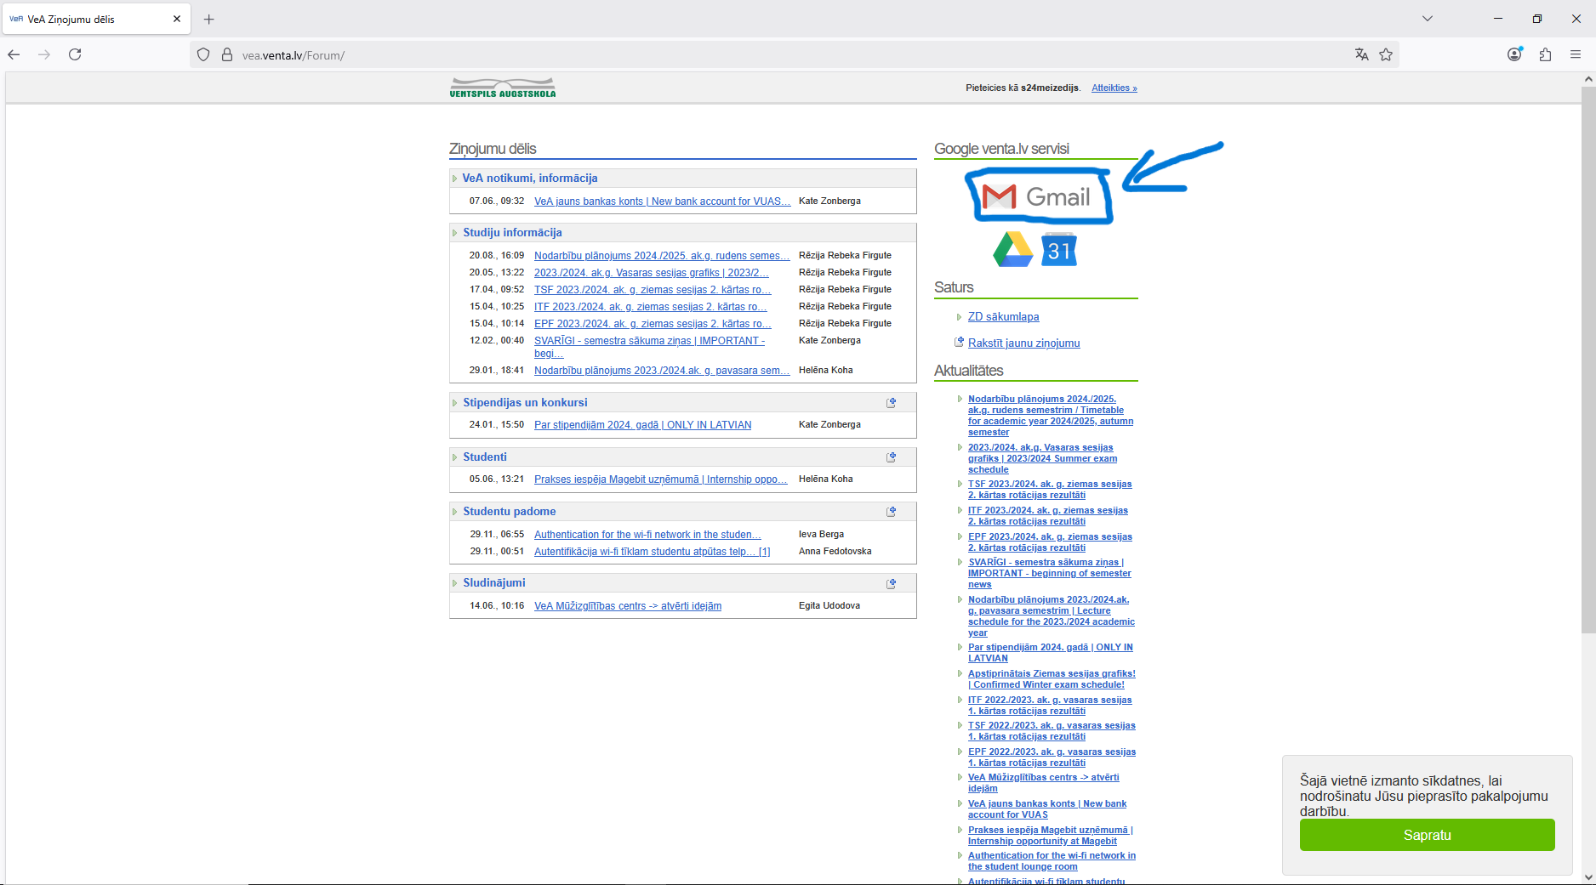The width and height of the screenshot is (1596, 885).
Task: Click the translate page icon
Action: [x=1361, y=54]
